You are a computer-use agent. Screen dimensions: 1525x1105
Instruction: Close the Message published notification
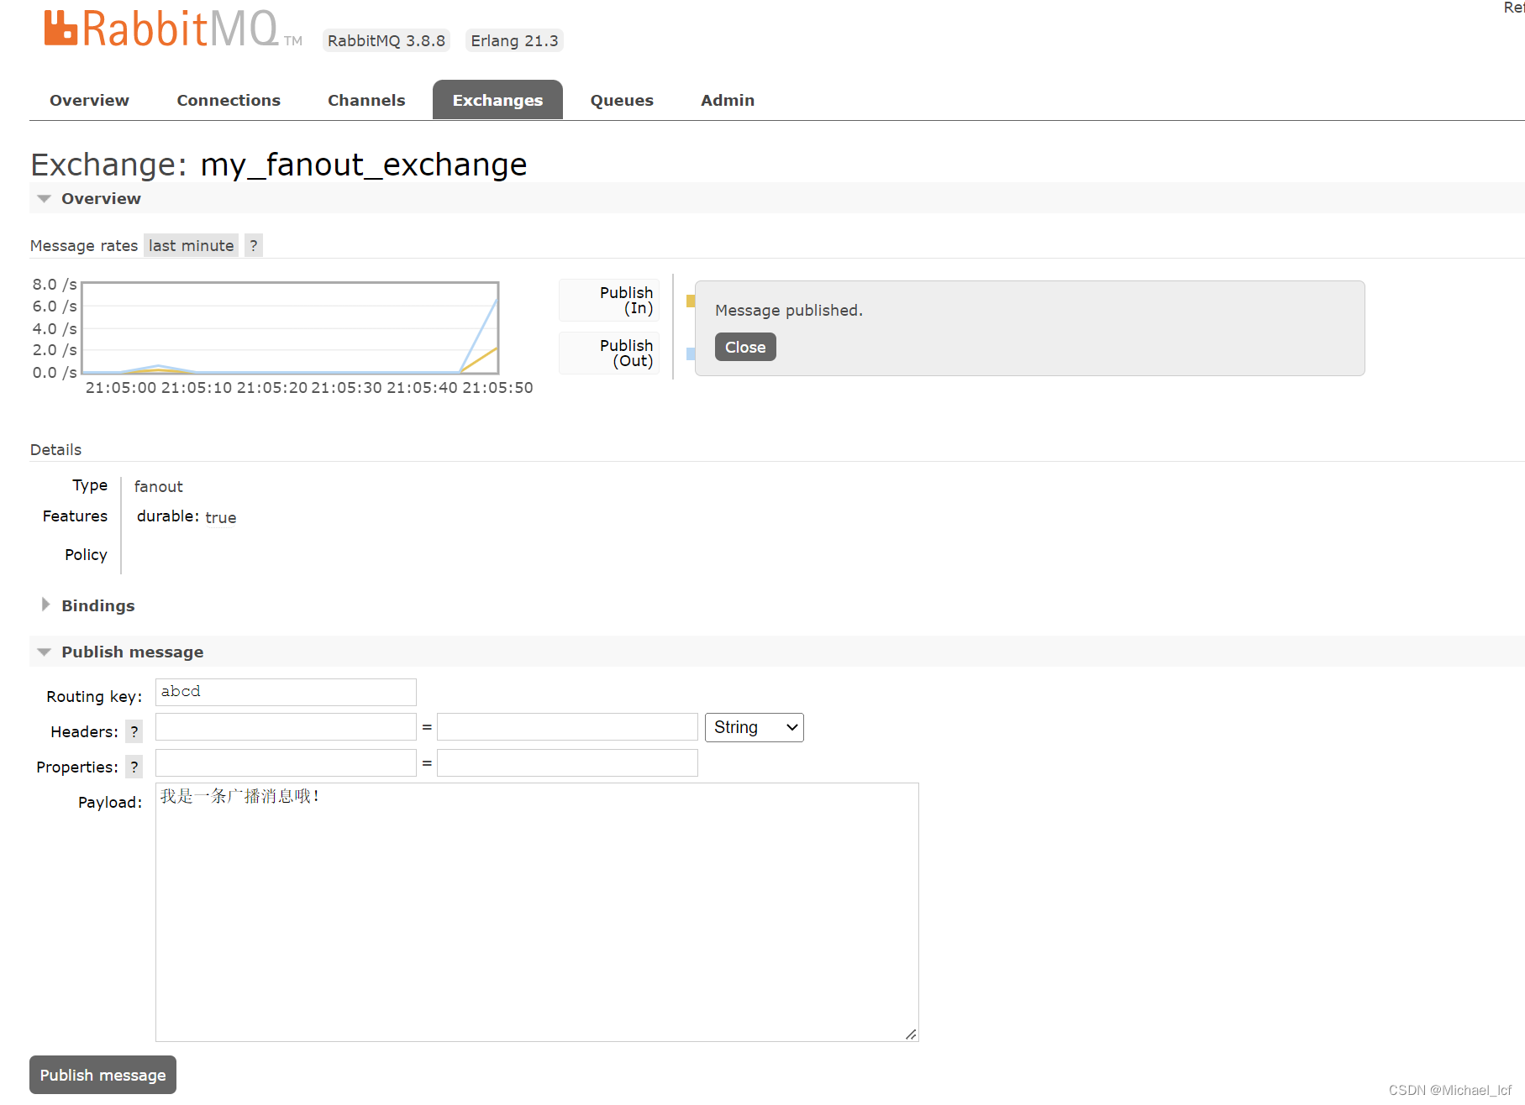tap(745, 347)
